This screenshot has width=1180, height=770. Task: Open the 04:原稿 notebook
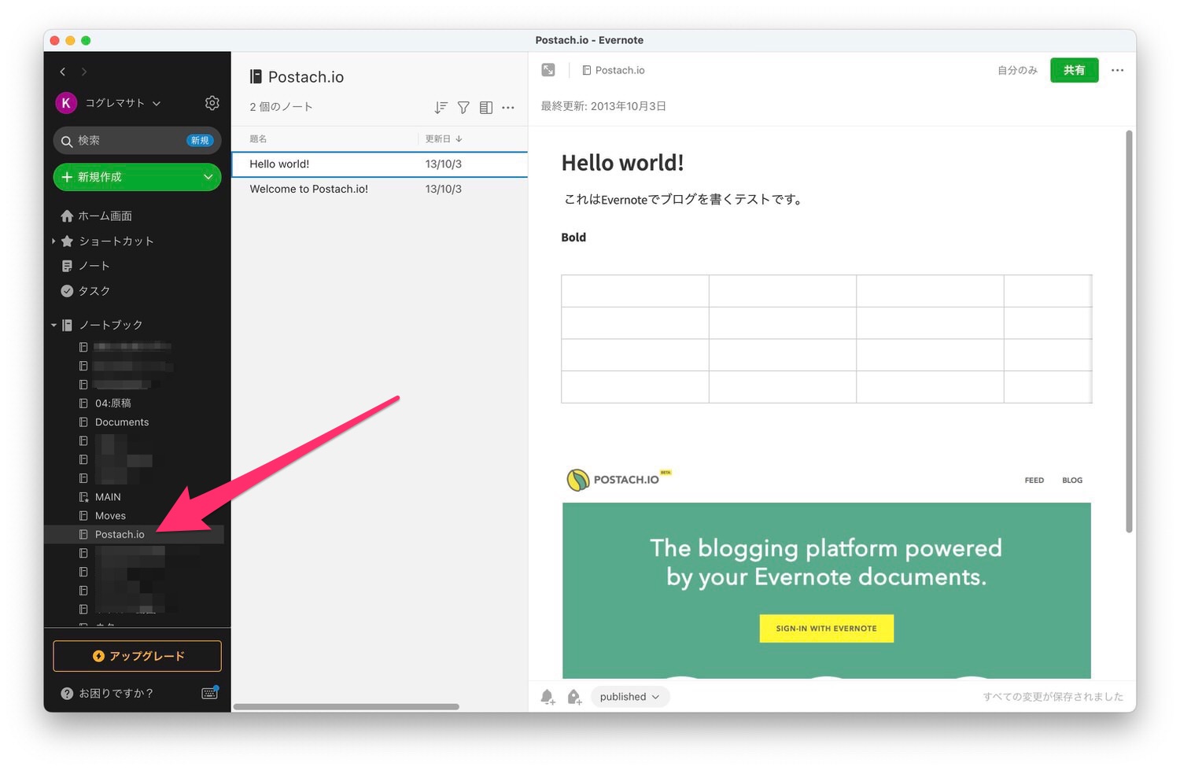click(112, 403)
